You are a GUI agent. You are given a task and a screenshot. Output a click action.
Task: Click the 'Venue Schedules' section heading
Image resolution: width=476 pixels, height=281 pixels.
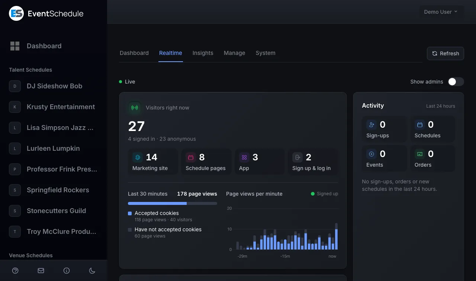point(31,255)
